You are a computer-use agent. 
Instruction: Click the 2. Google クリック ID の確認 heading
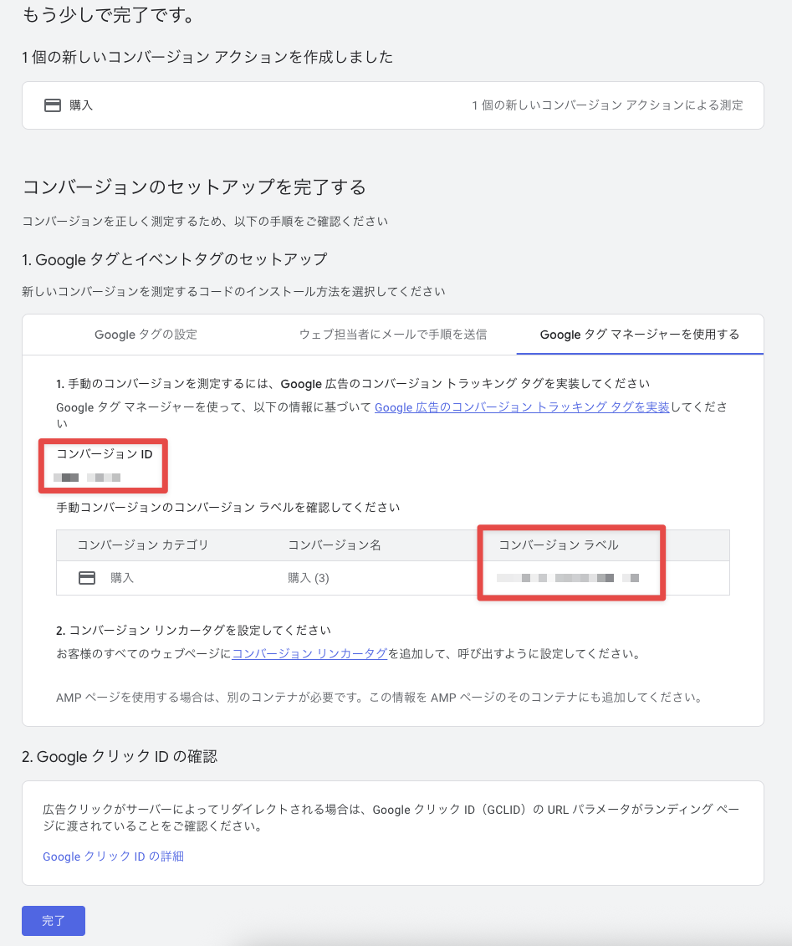pyautogui.click(x=120, y=756)
